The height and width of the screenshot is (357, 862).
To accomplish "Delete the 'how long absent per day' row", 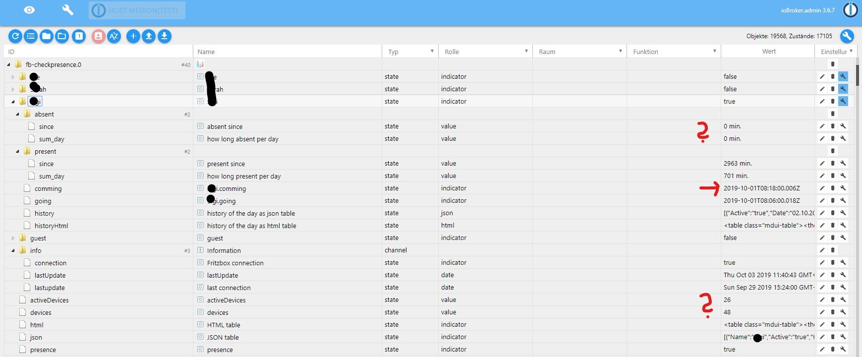I will [x=833, y=138].
